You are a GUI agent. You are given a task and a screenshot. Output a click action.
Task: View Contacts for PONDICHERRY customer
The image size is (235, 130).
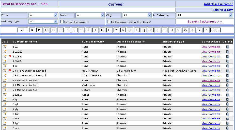pos(211,76)
